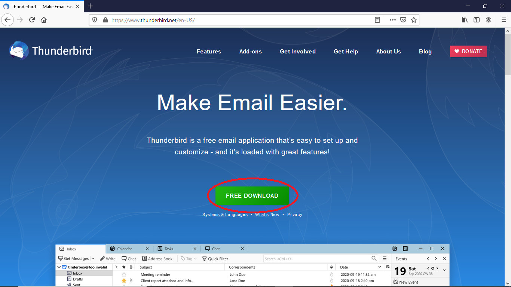Click the column picker icon after Date
The height and width of the screenshot is (287, 511).
[388, 267]
